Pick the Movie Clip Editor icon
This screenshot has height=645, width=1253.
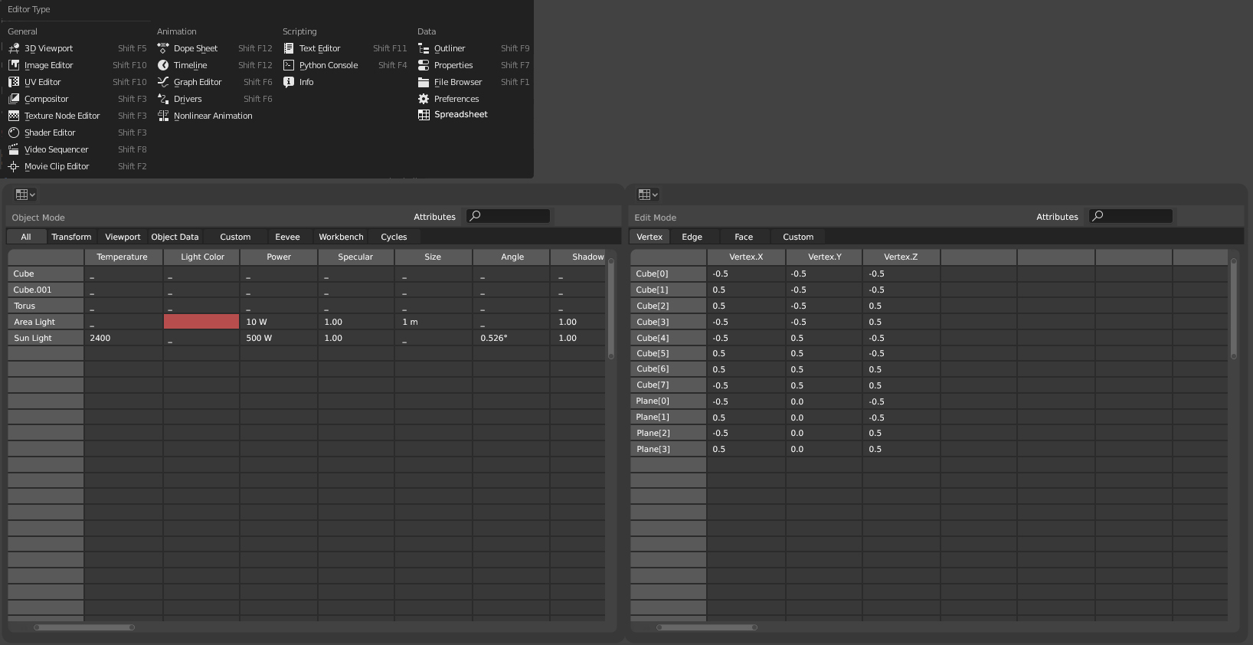coord(14,166)
